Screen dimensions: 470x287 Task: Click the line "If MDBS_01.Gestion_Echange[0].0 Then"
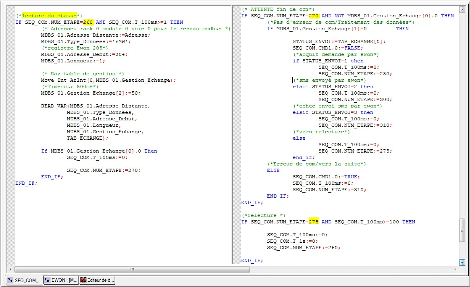tap(99, 151)
